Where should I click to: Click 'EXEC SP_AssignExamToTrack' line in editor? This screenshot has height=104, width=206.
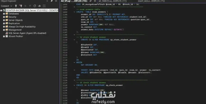[108, 4]
